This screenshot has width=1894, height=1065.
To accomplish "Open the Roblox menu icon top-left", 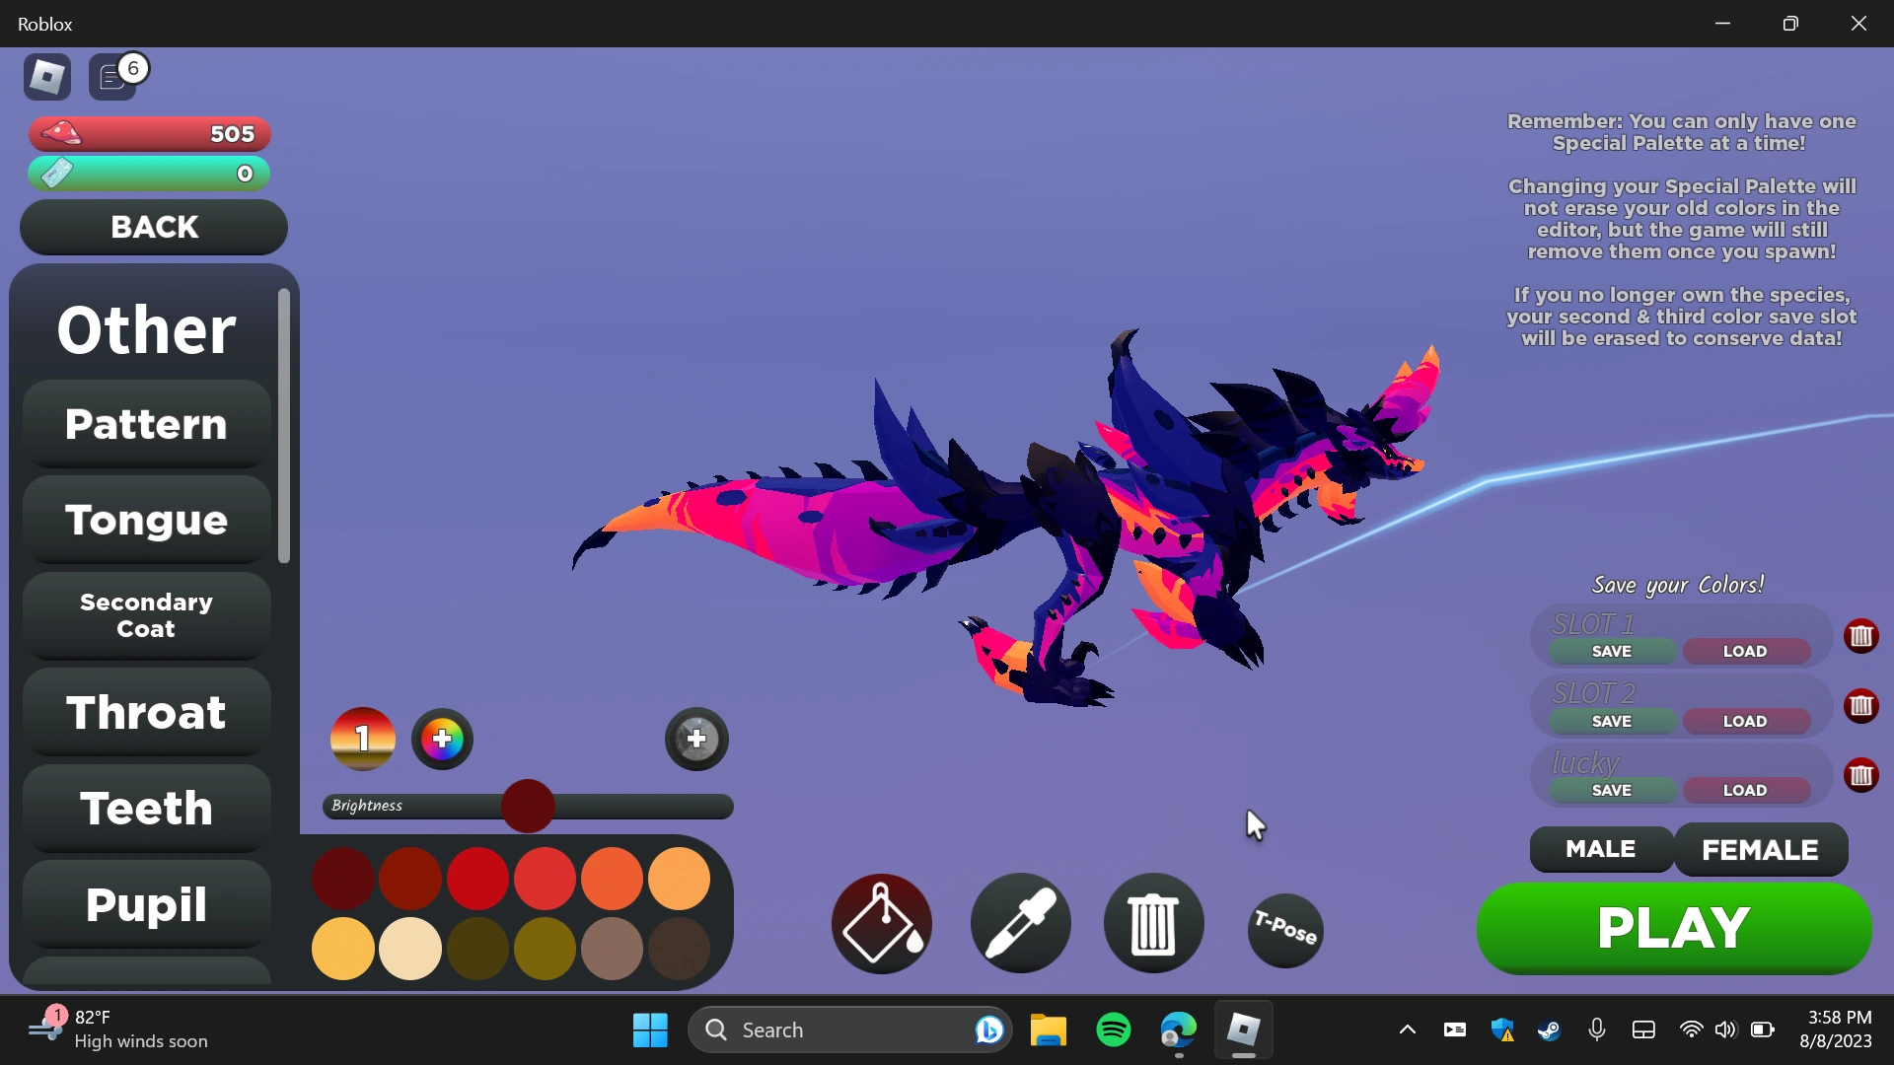I will (x=46, y=76).
